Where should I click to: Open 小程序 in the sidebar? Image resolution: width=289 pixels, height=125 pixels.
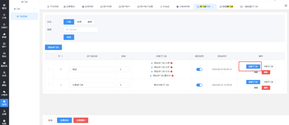point(4,93)
